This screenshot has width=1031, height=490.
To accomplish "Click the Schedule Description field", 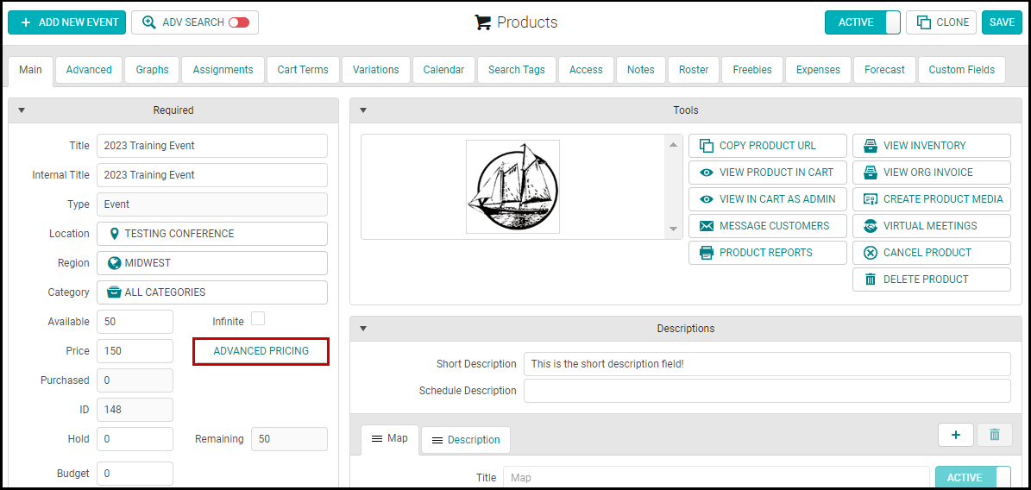I will 767,391.
